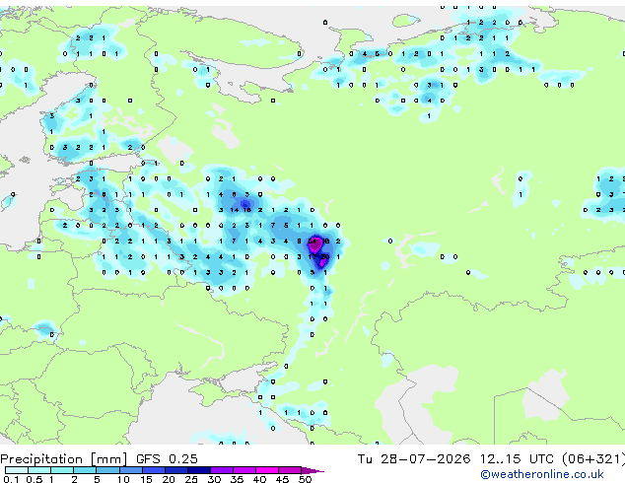Click the 'Precipitation [mm]' title text
Screen dimensions: 625x483
coord(64,459)
